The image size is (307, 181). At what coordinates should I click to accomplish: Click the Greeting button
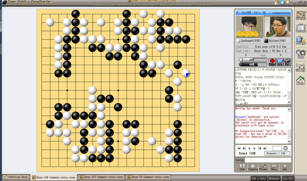coord(239,160)
